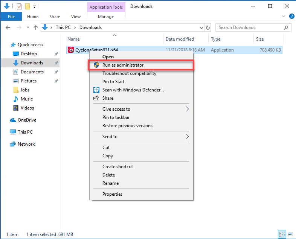Open the address bar previous locations dropdown

(200, 27)
